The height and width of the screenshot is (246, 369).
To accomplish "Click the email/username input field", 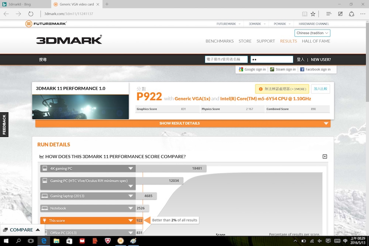I will point(226,59).
